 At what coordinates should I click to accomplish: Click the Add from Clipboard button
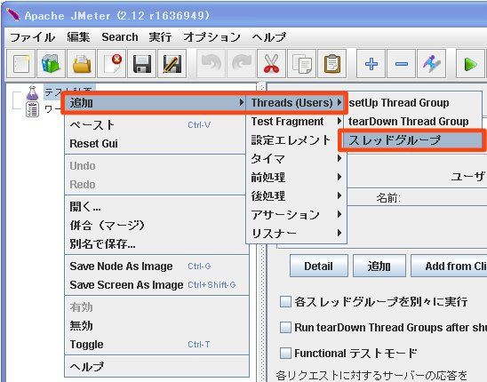click(449, 266)
